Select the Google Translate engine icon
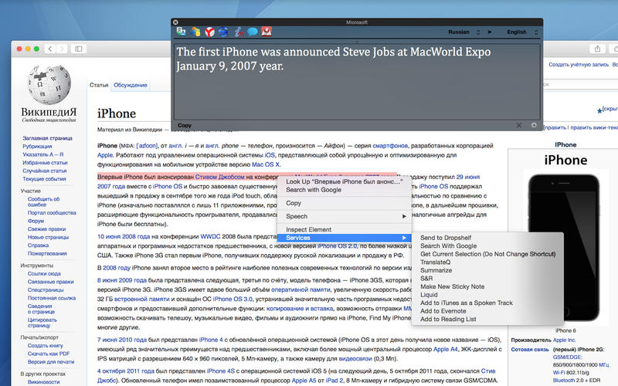Image resolution: width=618 pixels, height=386 pixels. pyautogui.click(x=182, y=32)
